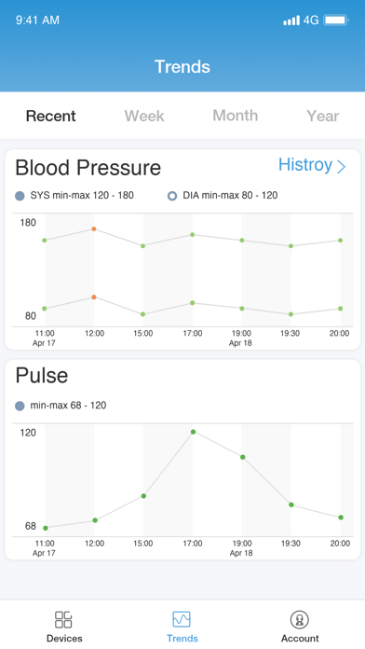The image size is (365, 649).
Task: Tap the Trends chart icon
Action: point(182,619)
